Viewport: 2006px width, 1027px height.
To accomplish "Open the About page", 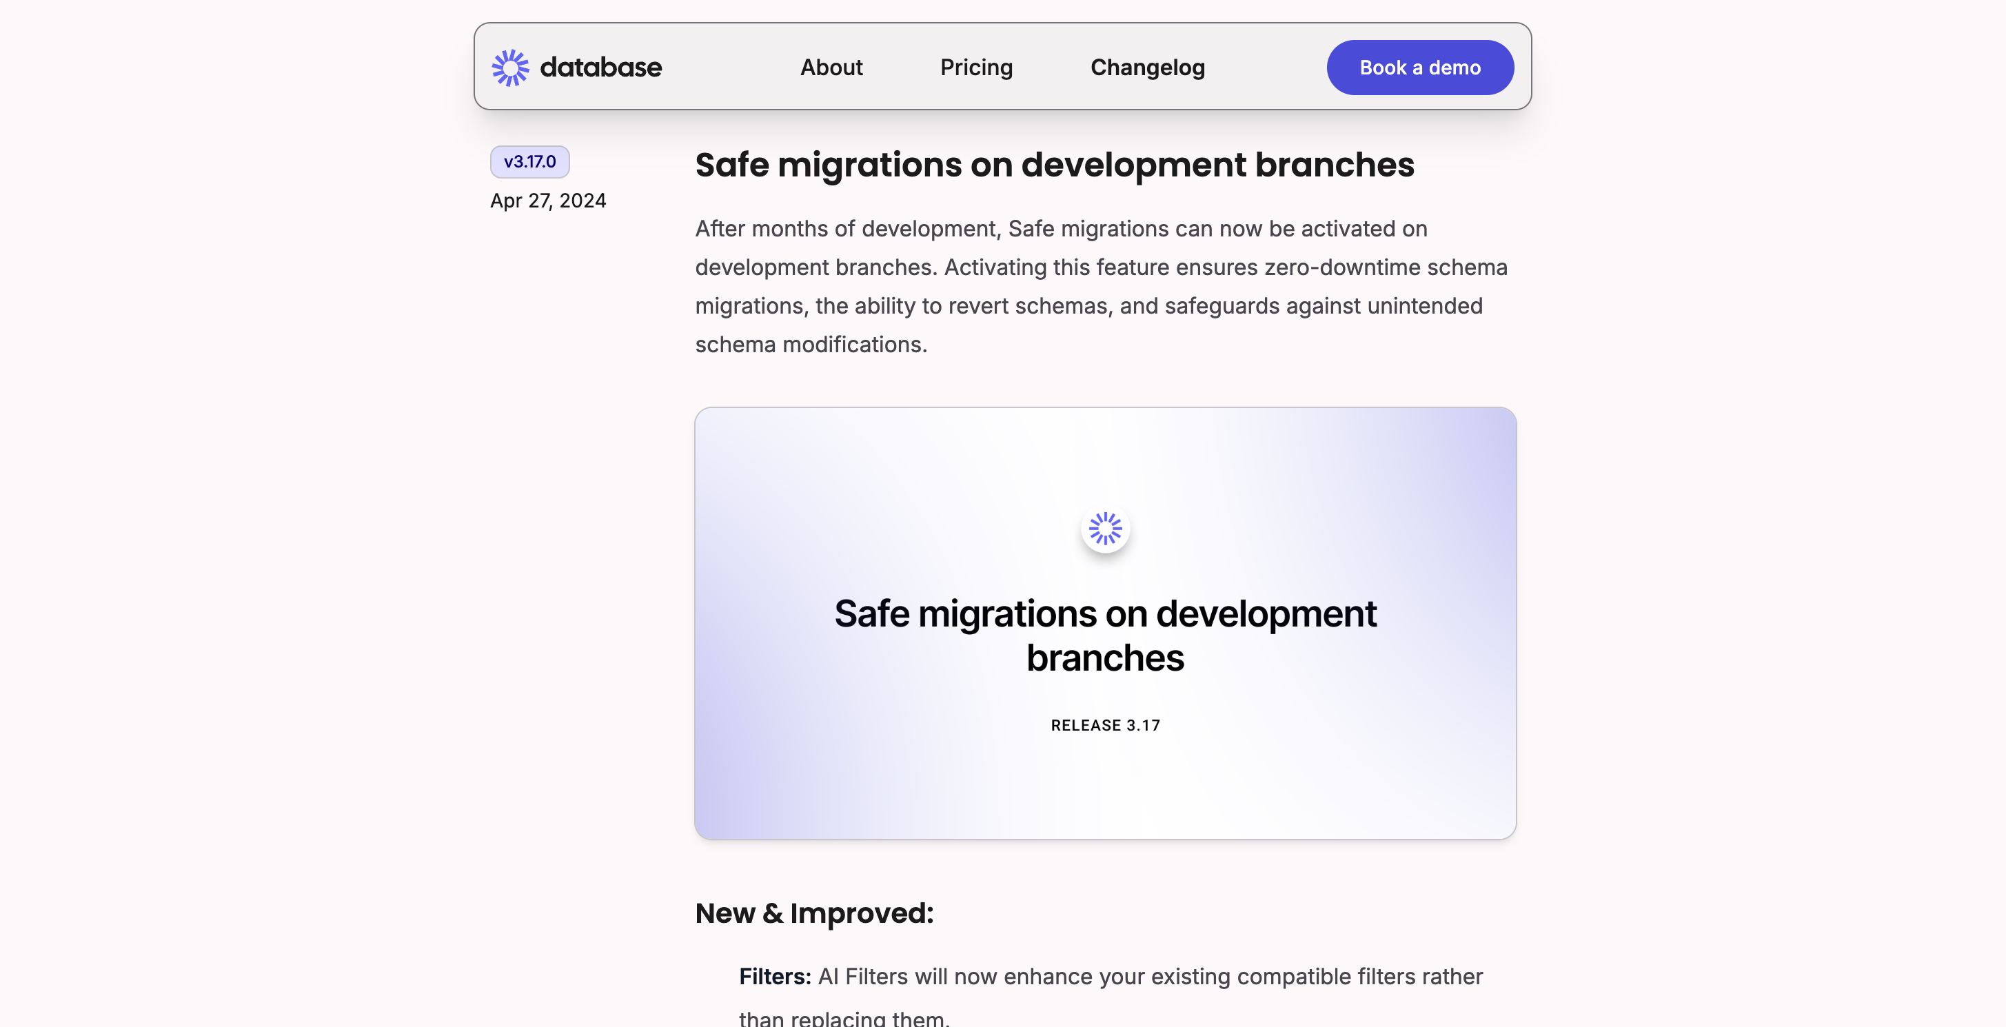I will pyautogui.click(x=831, y=68).
